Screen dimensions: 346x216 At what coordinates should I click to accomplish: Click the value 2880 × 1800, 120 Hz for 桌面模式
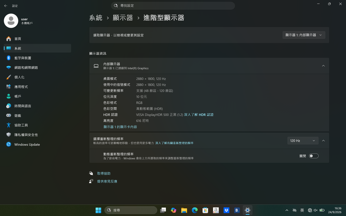151,79
